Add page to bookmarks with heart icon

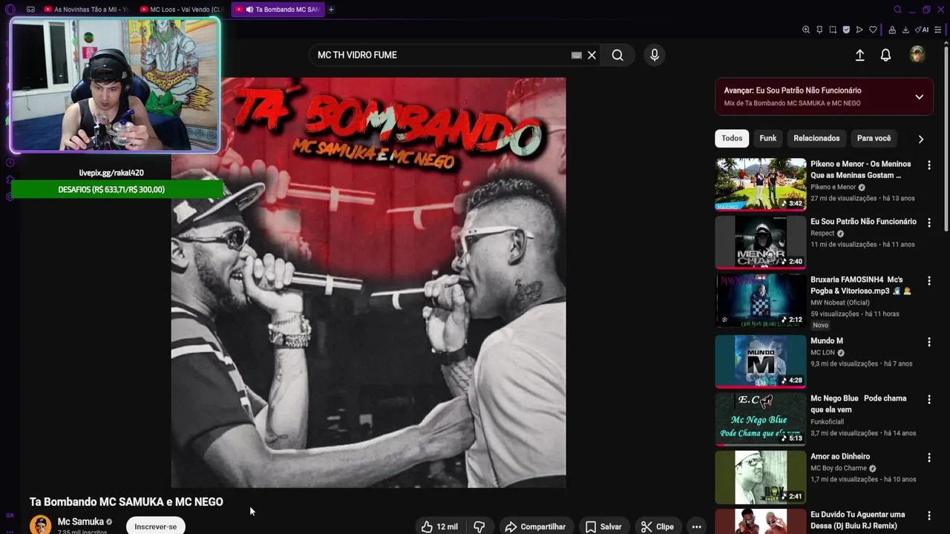[x=873, y=30]
